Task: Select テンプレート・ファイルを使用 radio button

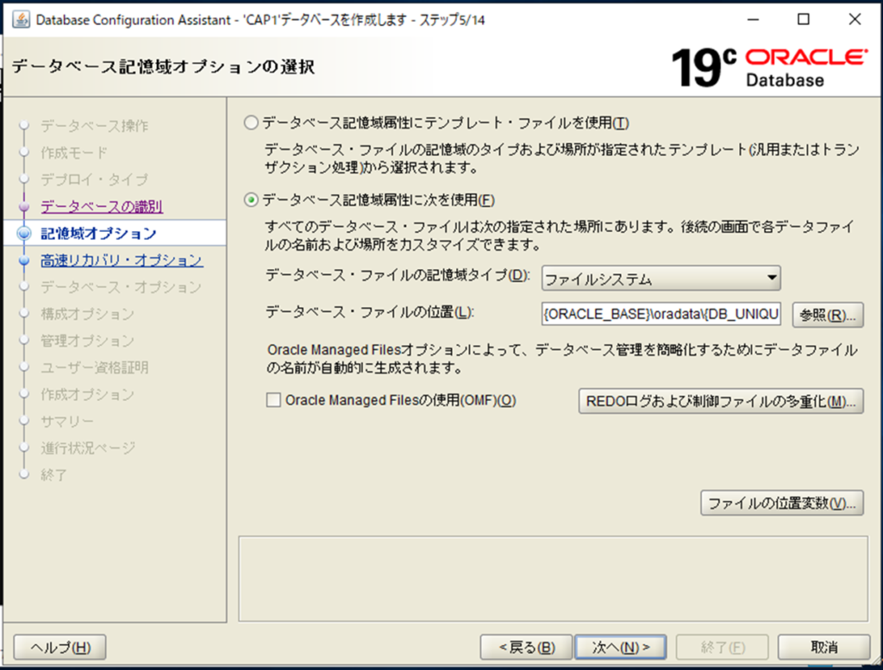Action: [x=251, y=123]
